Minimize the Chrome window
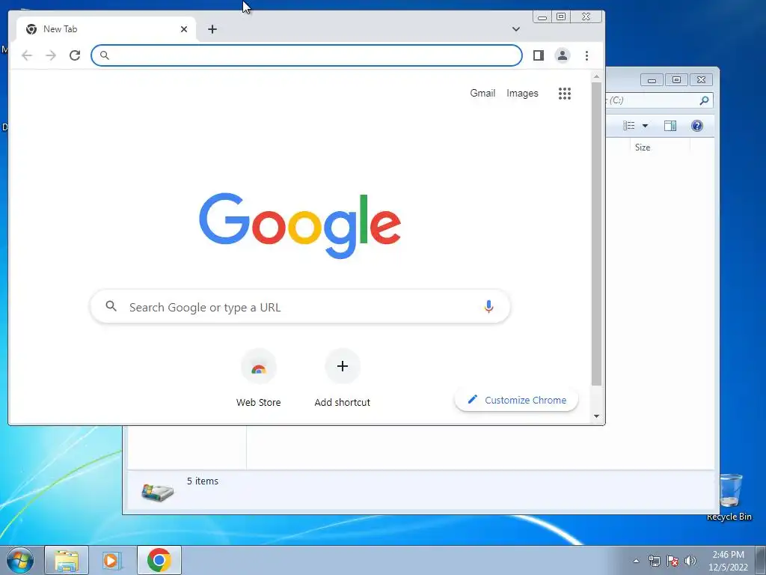Image resolution: width=766 pixels, height=575 pixels. click(x=542, y=17)
